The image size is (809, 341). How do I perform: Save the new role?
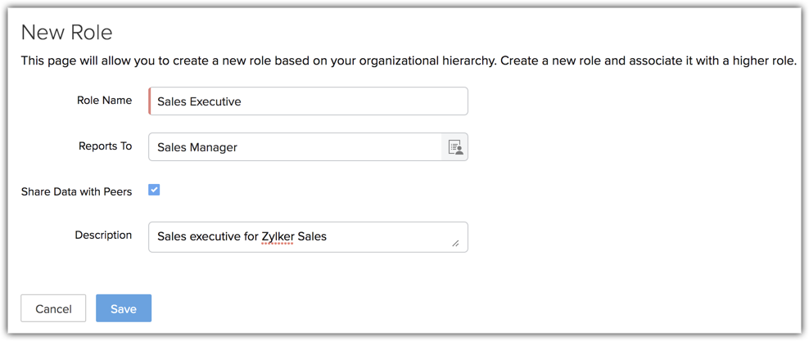[x=124, y=308]
